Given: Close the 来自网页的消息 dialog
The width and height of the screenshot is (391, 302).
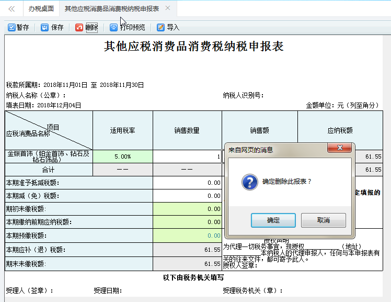Looking at the screenshot, I should (340, 148).
